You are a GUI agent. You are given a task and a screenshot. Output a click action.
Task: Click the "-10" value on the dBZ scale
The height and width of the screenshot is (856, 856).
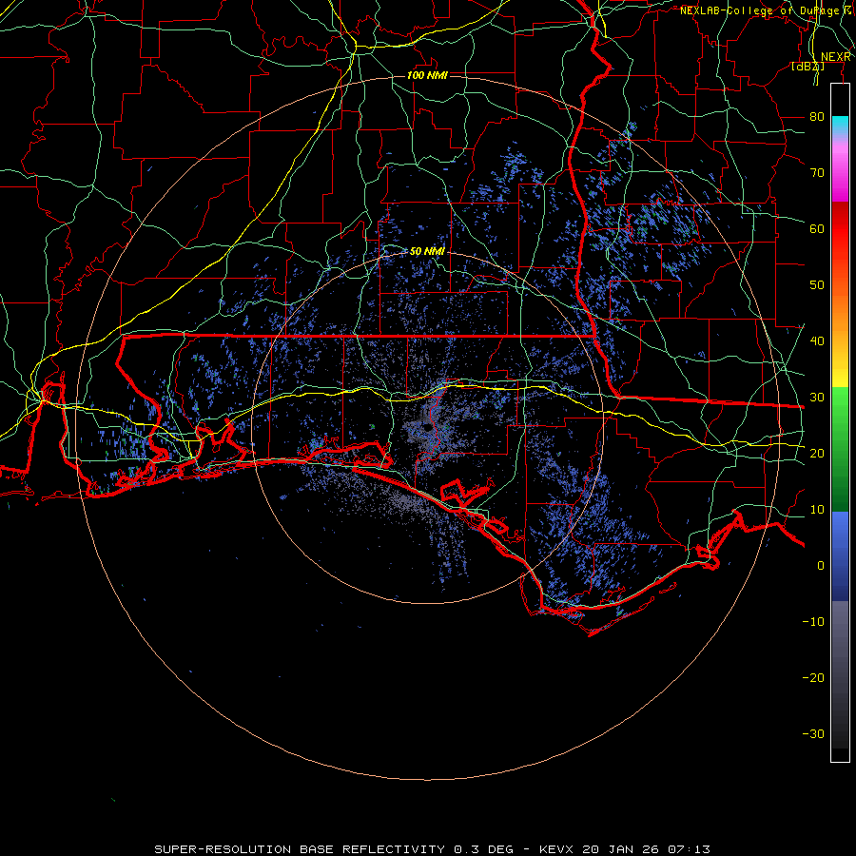[813, 622]
